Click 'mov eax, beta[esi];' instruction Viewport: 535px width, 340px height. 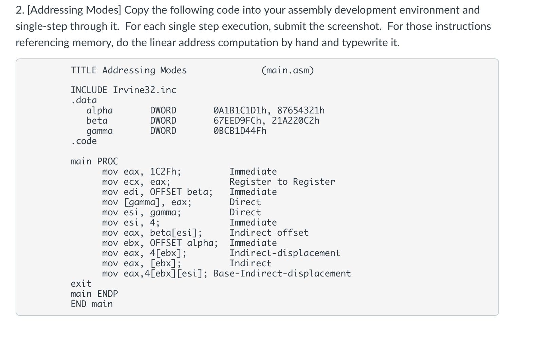[152, 233]
